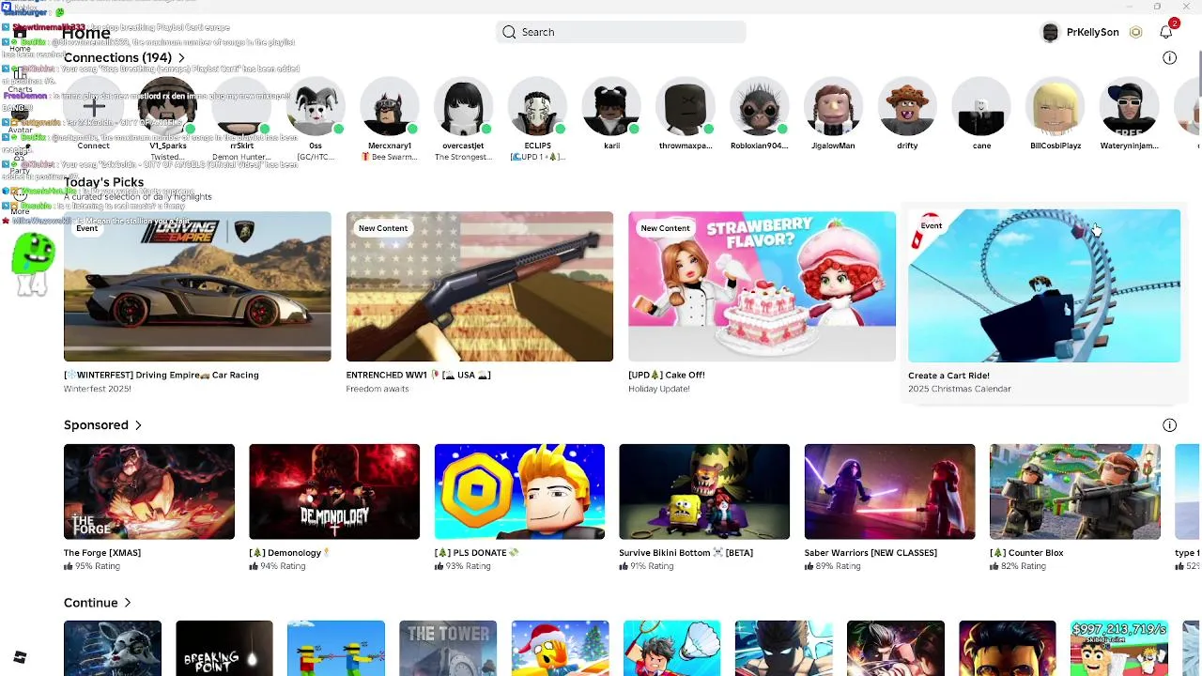Screen dimensions: 1202x676
Task: Click 'Saber Warriors [NEW CLASSES]' title text
Action: 871,553
